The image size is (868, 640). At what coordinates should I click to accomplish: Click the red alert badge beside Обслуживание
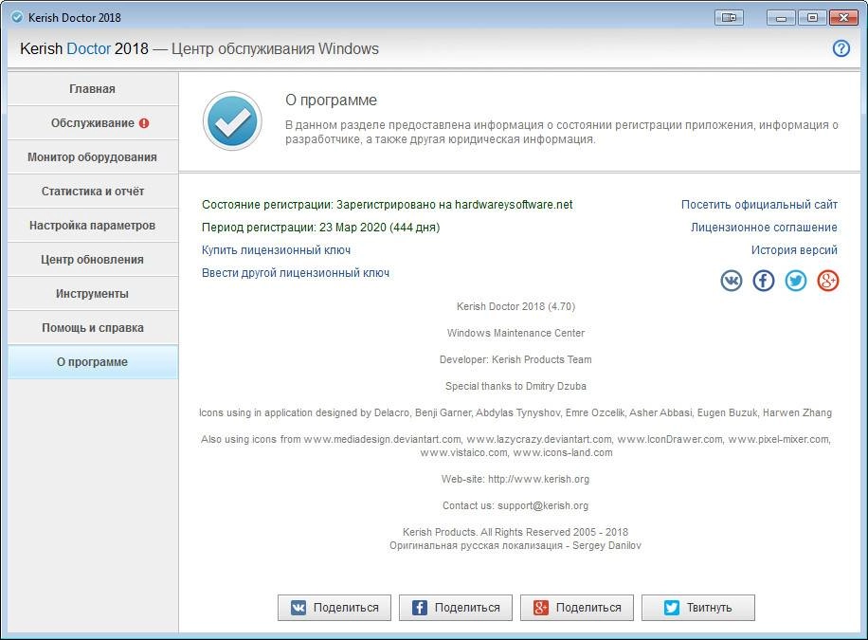(x=144, y=123)
